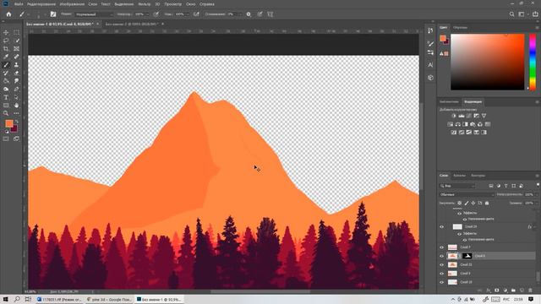The width and height of the screenshot is (541, 304).
Task: Open the Windows Start button
Action: (6, 299)
